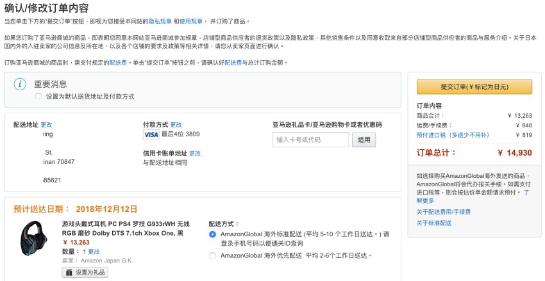Open the 关于标准配送 link
545x281 pixels.
coord(434,223)
